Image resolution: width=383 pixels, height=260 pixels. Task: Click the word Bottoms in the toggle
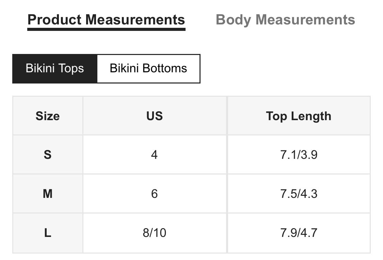(165, 68)
